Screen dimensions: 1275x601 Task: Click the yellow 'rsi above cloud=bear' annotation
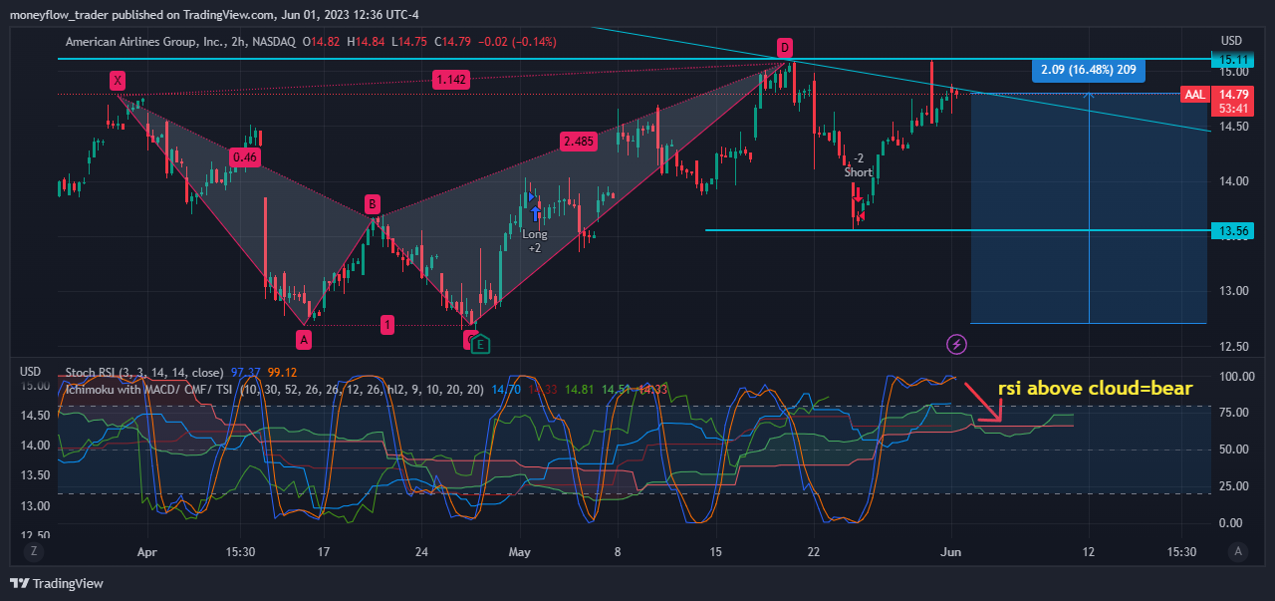coord(1095,389)
